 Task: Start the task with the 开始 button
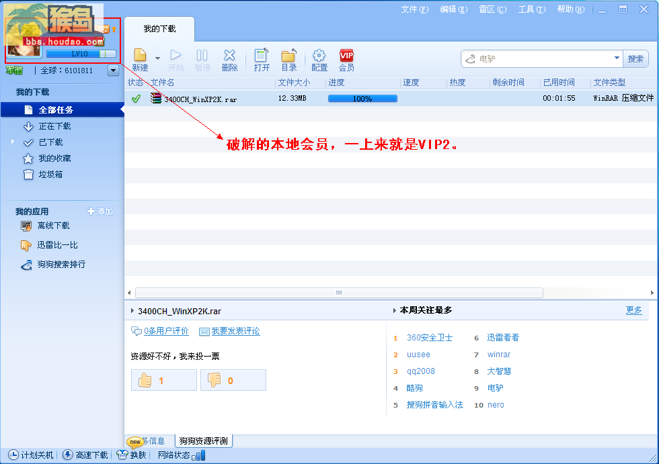pos(176,60)
